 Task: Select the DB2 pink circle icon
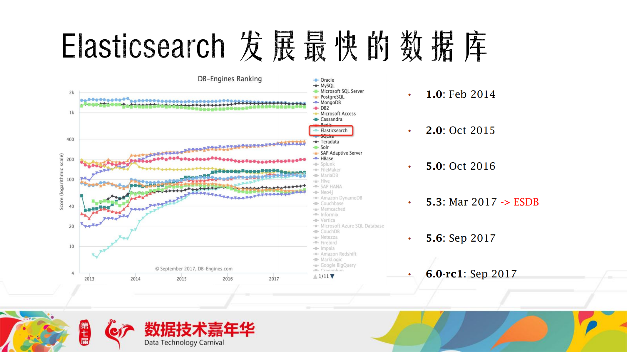pyautogui.click(x=315, y=108)
